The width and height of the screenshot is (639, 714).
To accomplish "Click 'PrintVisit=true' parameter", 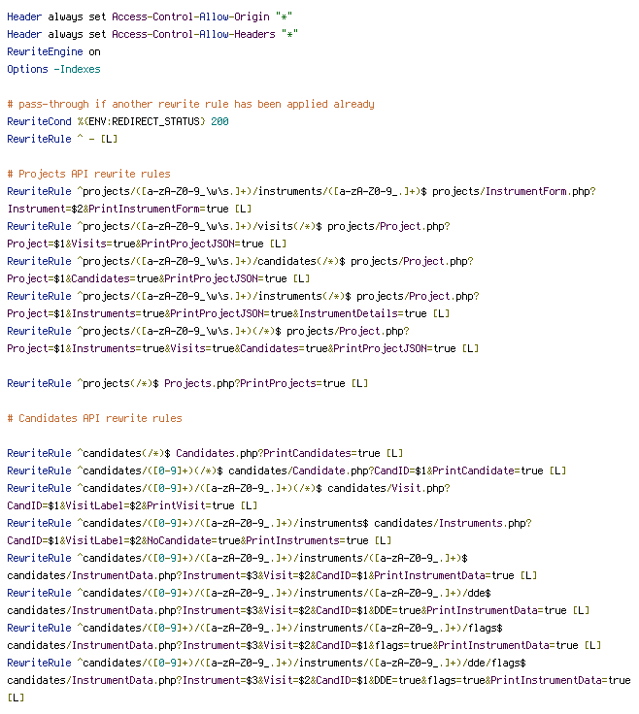I will click(x=190, y=505).
